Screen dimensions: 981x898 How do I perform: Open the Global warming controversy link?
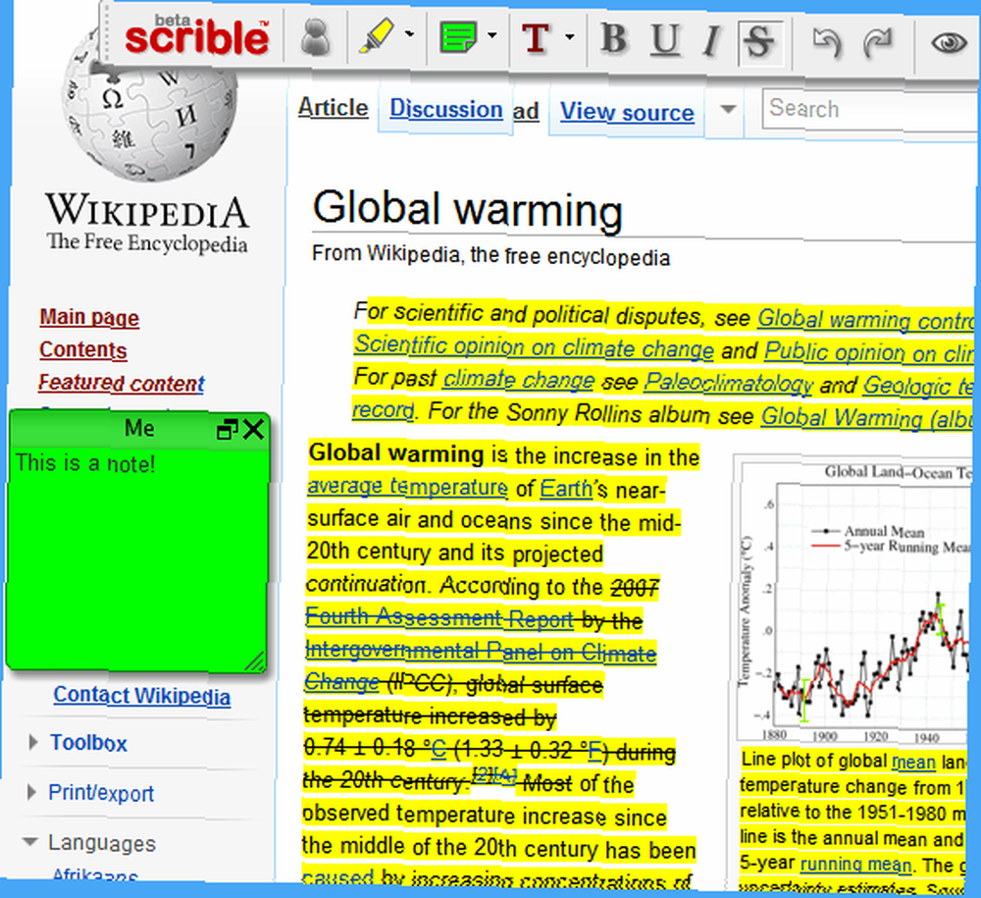coord(866,320)
